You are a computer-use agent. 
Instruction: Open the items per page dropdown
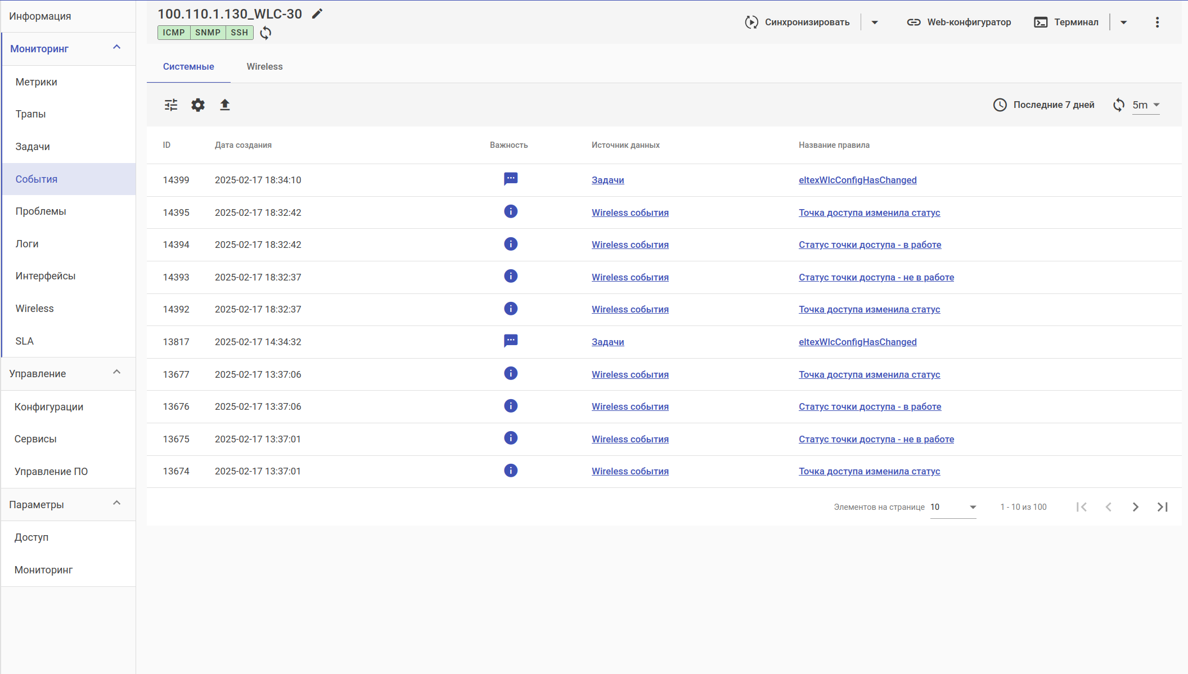[x=953, y=507]
